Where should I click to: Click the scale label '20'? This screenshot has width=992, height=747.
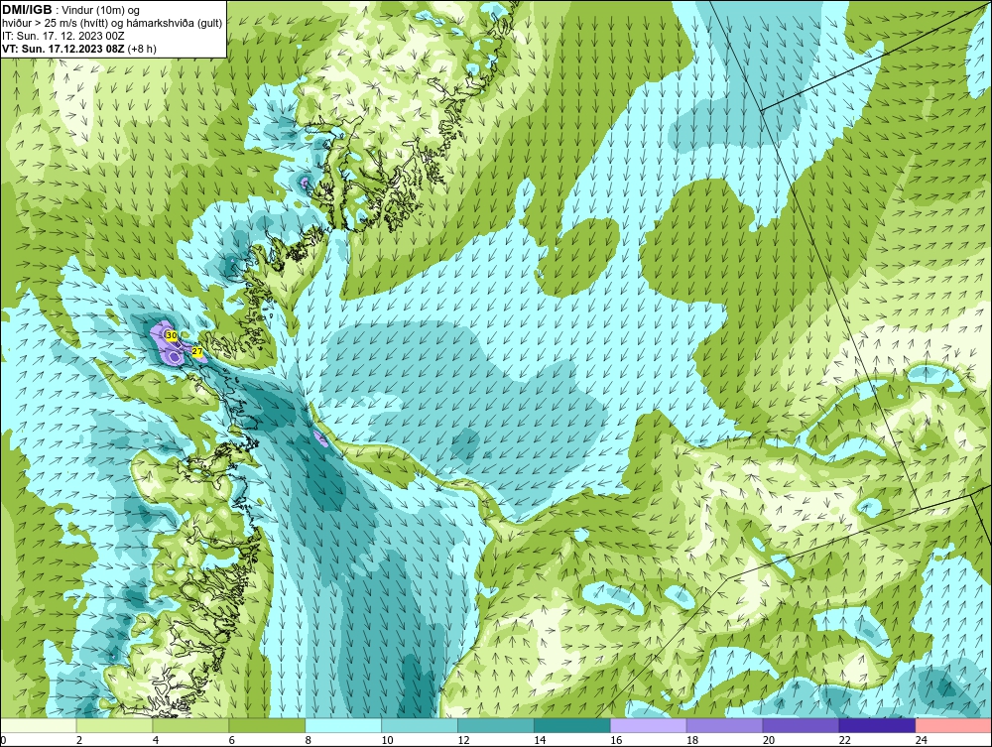pyautogui.click(x=769, y=740)
